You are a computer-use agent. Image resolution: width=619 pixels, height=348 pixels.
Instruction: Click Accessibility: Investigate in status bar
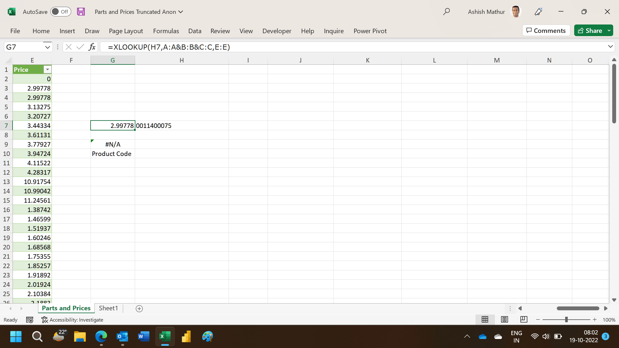click(73, 320)
